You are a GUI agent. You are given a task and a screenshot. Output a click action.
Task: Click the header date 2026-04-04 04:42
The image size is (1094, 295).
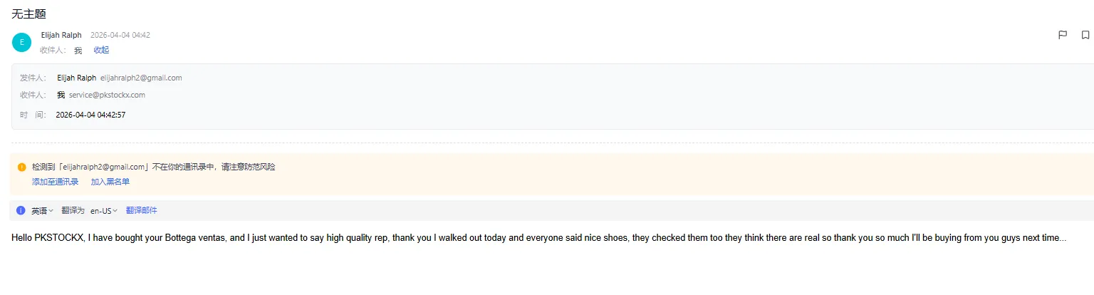click(120, 35)
